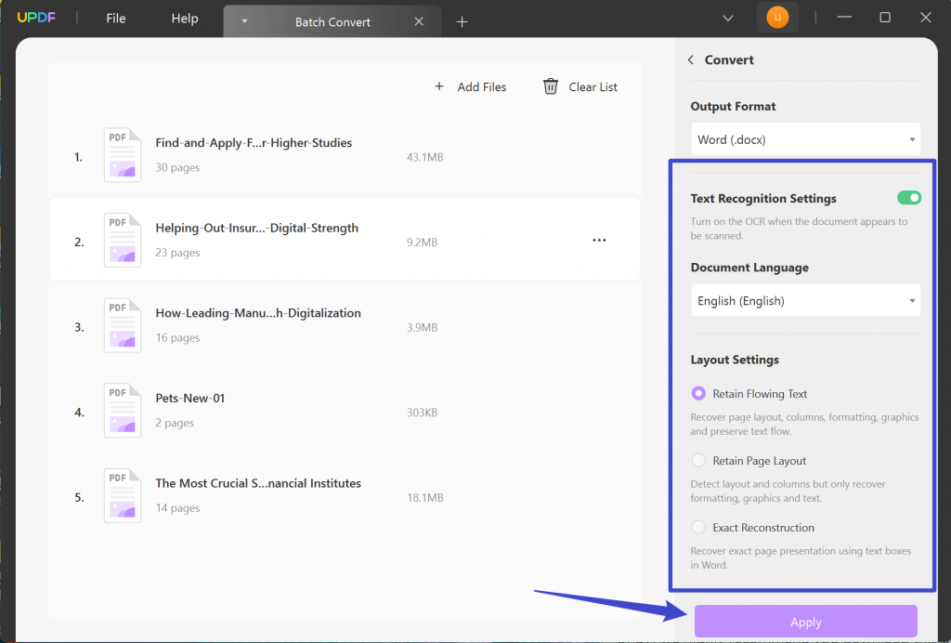
Task: Select the Retain Flowing Text option
Action: tap(698, 393)
